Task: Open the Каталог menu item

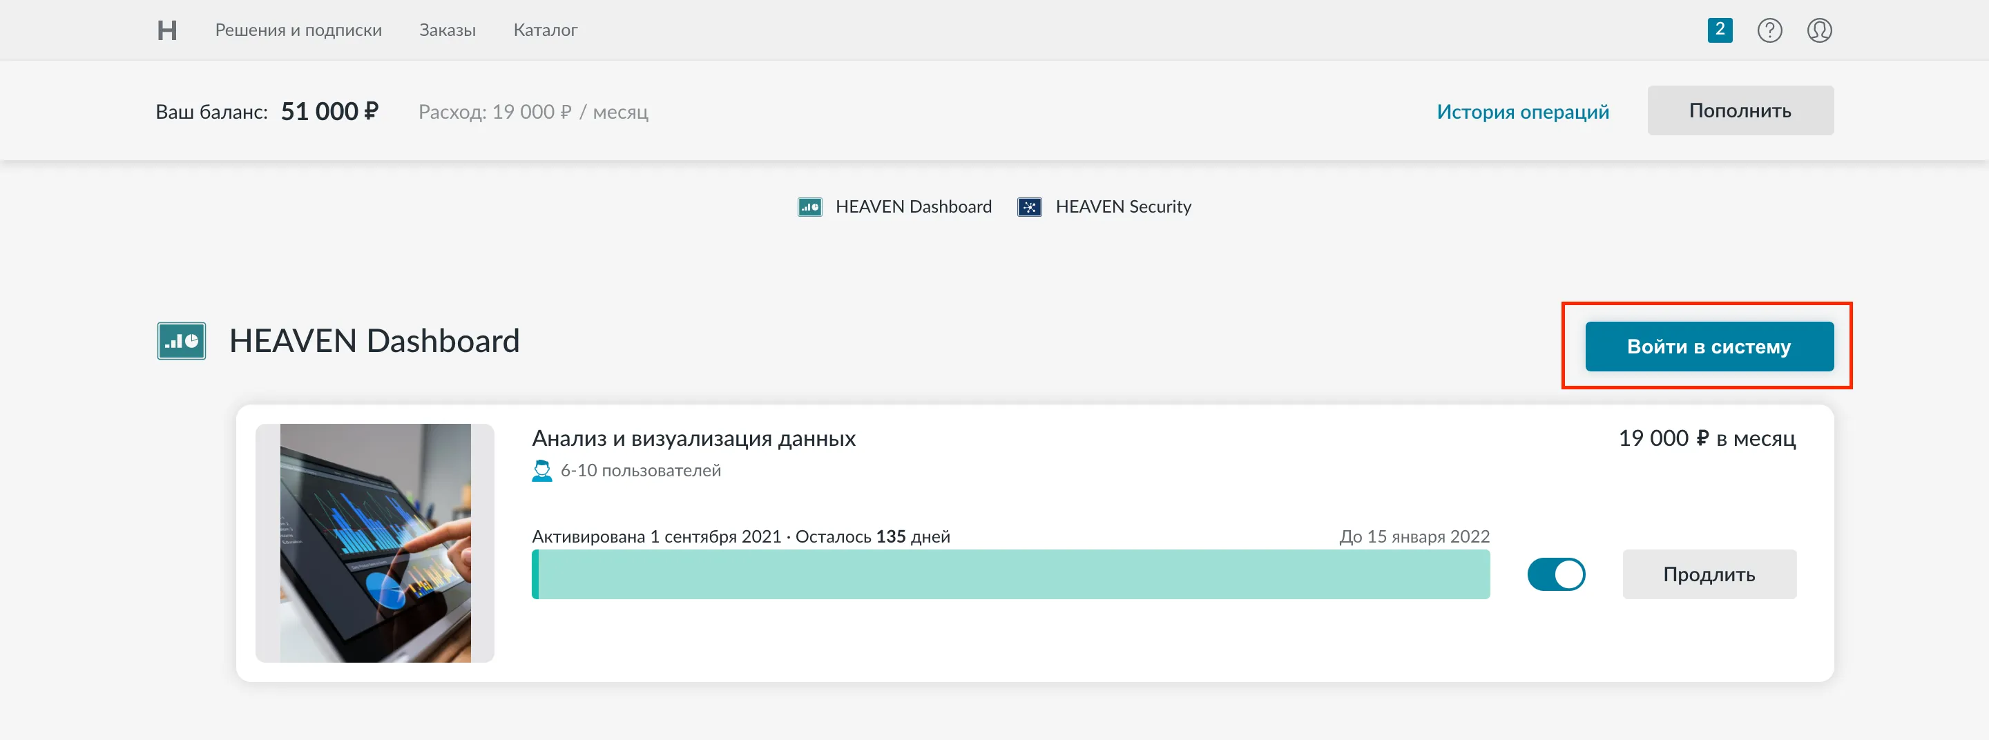Action: pyautogui.click(x=545, y=30)
